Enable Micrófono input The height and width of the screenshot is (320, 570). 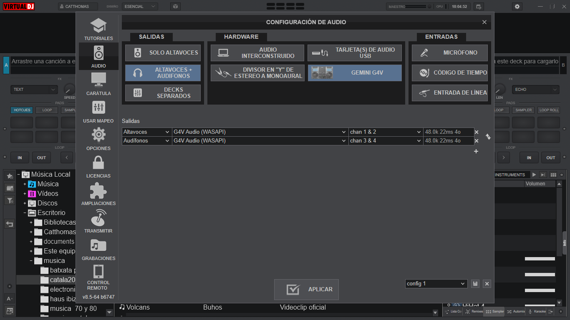[450, 53]
